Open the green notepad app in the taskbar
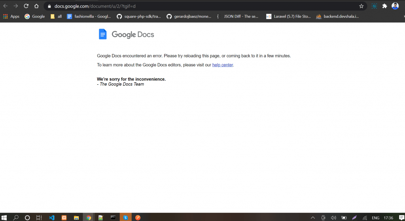The width and height of the screenshot is (405, 221). [101, 218]
